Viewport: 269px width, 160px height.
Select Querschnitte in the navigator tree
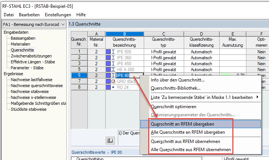pyautogui.click(x=22, y=50)
